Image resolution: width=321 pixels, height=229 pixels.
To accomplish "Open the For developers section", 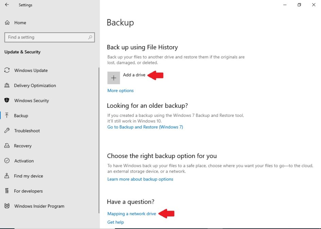I will [28, 191].
